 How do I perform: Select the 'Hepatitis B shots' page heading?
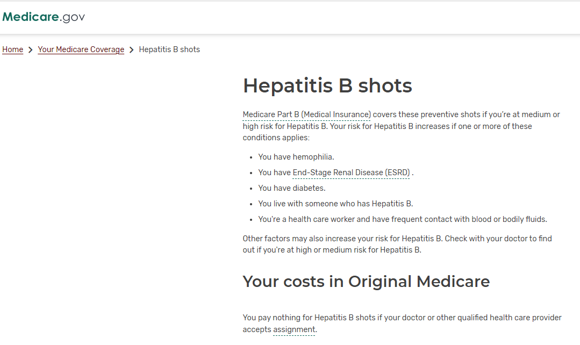(x=327, y=85)
